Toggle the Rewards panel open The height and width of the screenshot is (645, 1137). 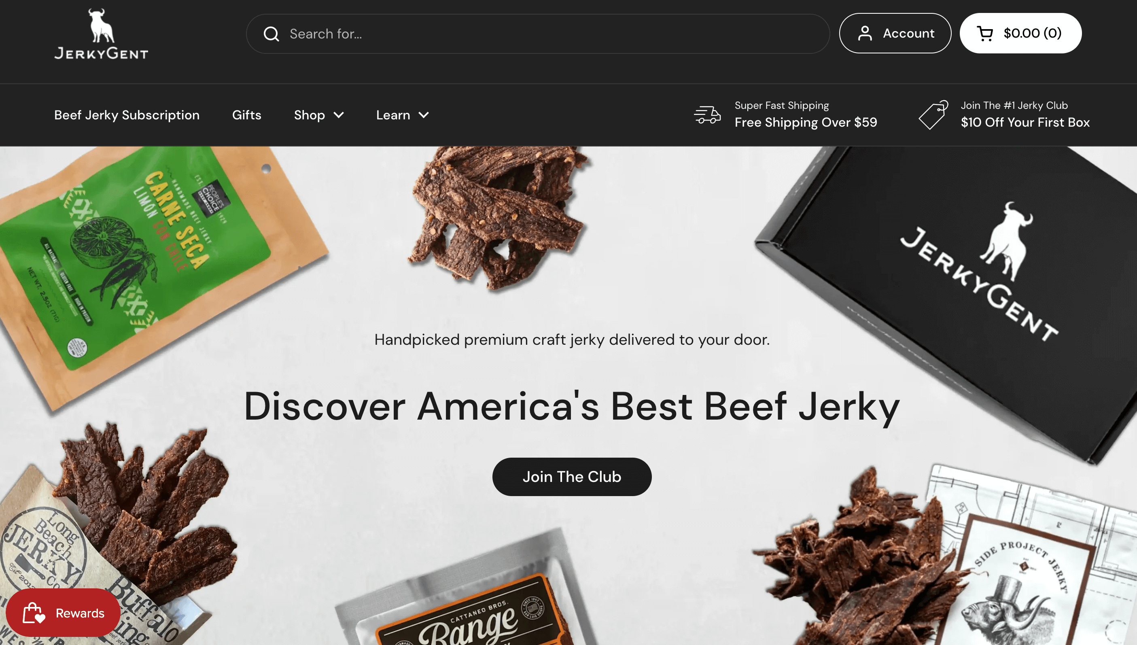[x=64, y=613]
